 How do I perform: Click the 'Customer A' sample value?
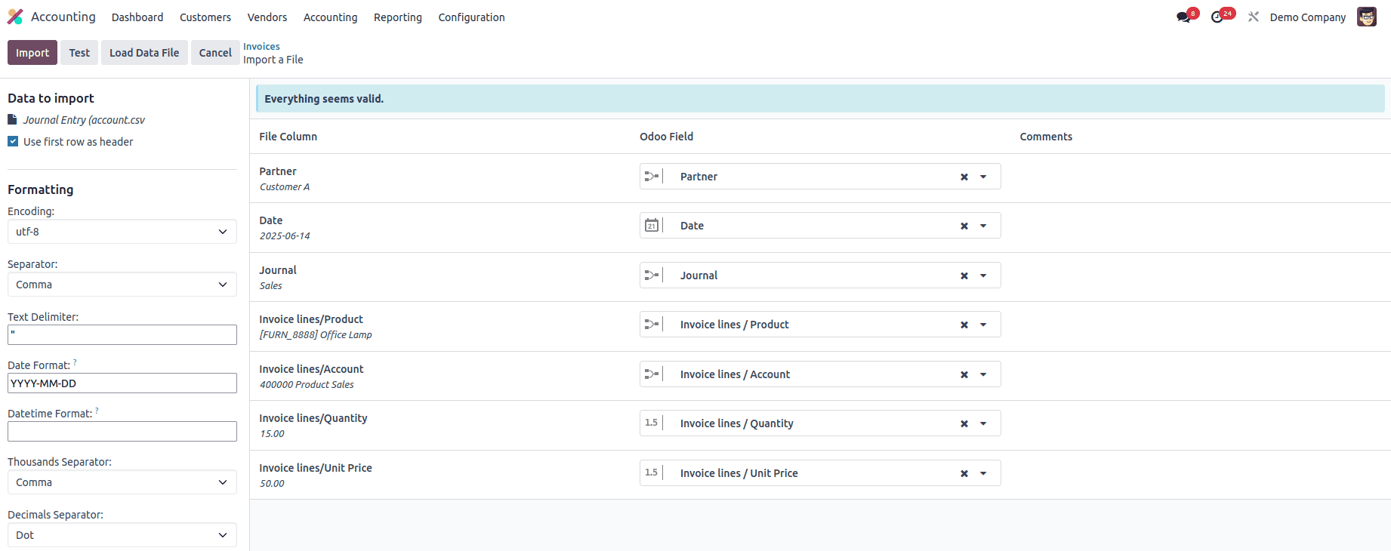tap(285, 187)
